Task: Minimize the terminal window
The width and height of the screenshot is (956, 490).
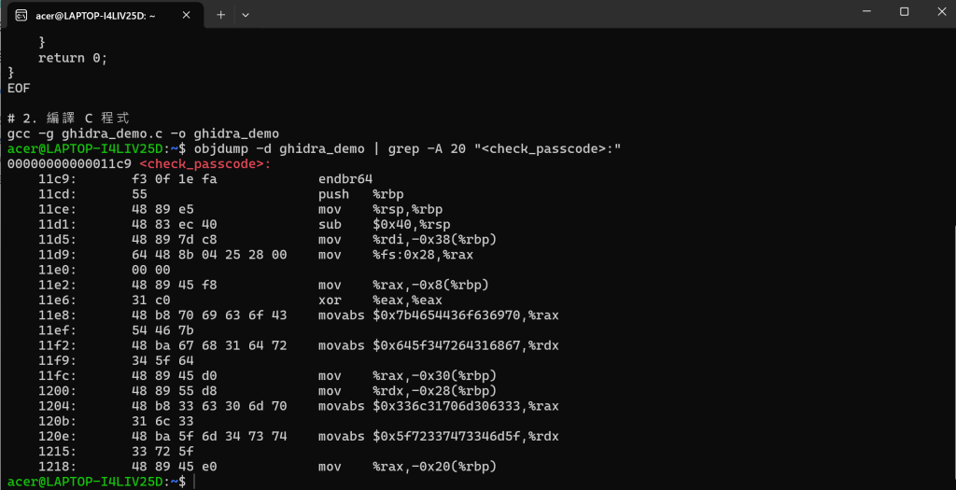Action: [x=867, y=11]
